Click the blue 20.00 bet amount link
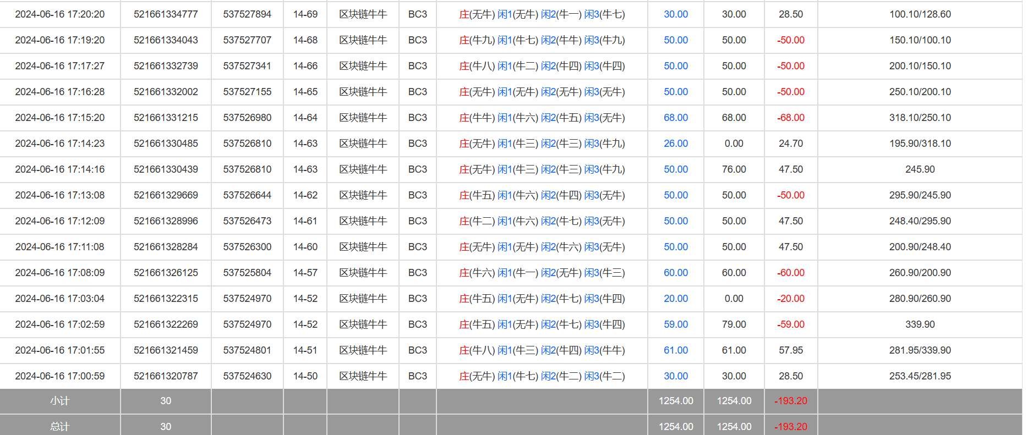 [675, 299]
